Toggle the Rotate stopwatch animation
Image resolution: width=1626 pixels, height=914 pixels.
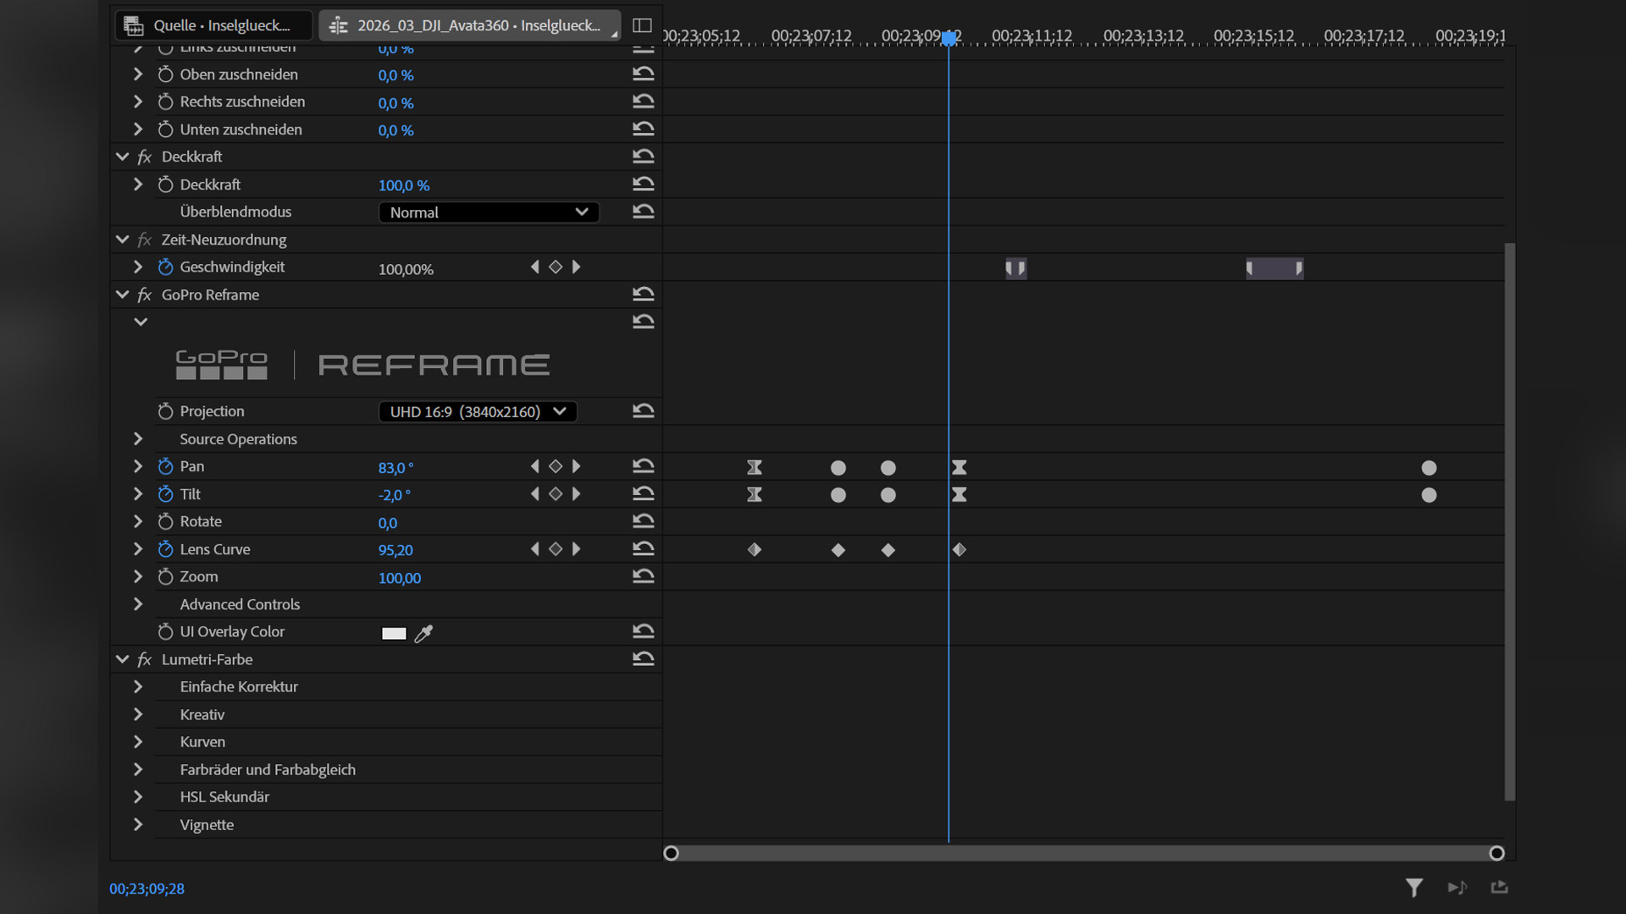coord(165,522)
